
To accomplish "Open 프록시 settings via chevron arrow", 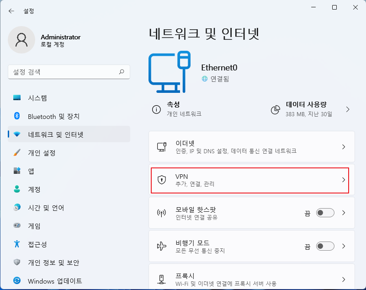I will [x=344, y=279].
